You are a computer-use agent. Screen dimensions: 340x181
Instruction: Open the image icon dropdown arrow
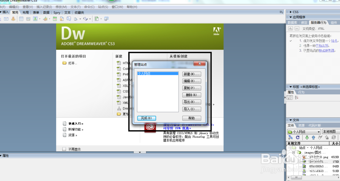tap(40, 19)
